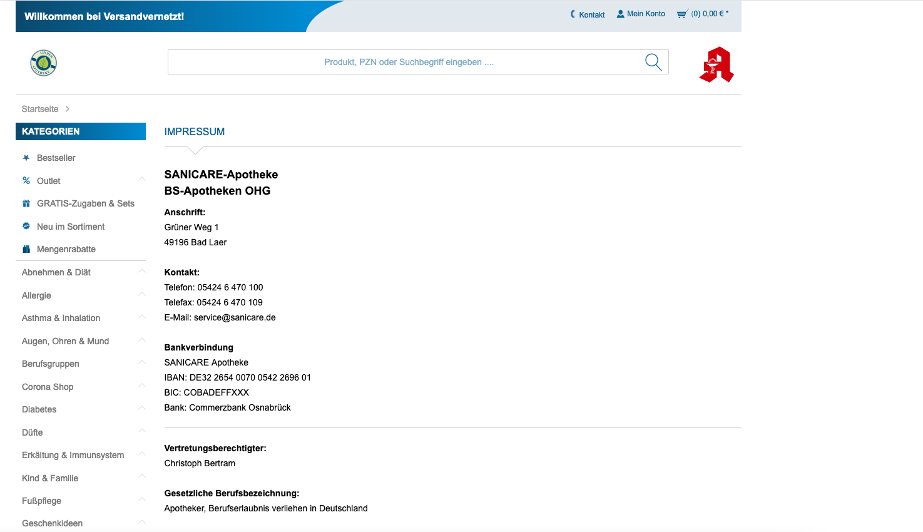Click the Kontakt phone icon
Screen dimensions: 923x532
click(x=573, y=14)
